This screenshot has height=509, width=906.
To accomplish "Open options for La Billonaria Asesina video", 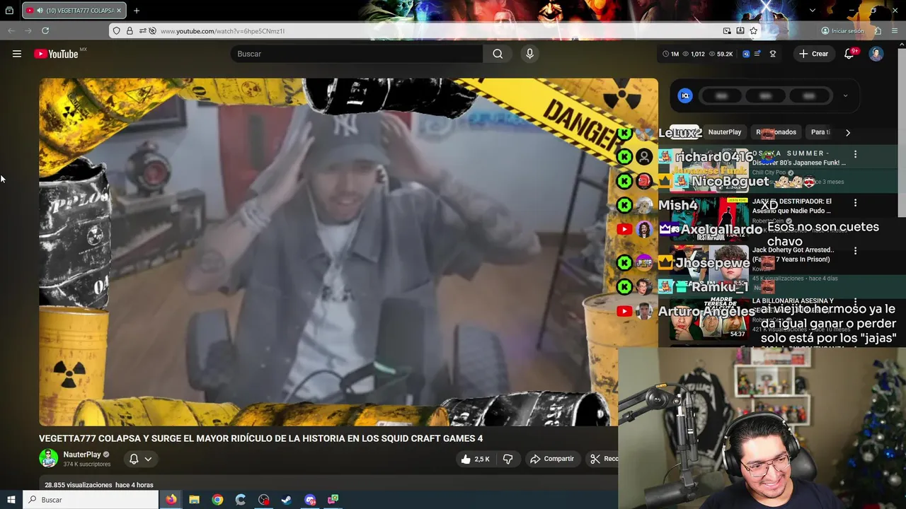I will pyautogui.click(x=855, y=302).
